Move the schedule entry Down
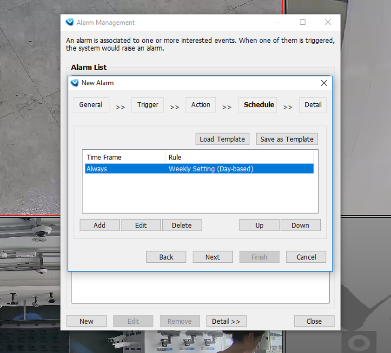 point(300,225)
